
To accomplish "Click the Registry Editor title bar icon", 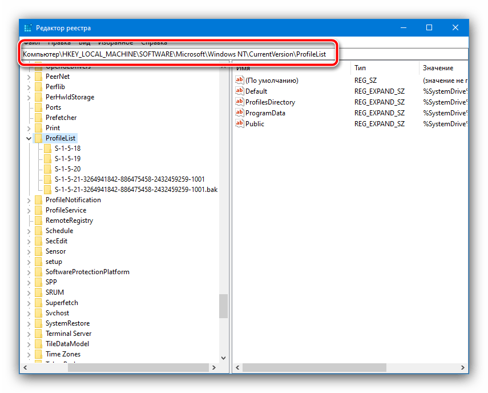I will (28, 28).
